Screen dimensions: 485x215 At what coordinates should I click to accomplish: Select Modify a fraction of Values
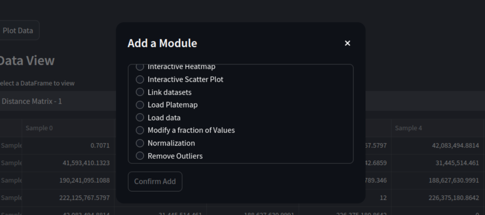pyautogui.click(x=185, y=130)
